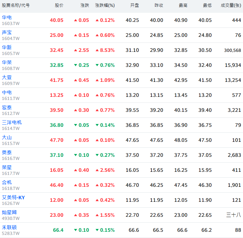The image size is (243, 238).
Task: Open the 华新 stock page
Action: [x=7, y=47]
